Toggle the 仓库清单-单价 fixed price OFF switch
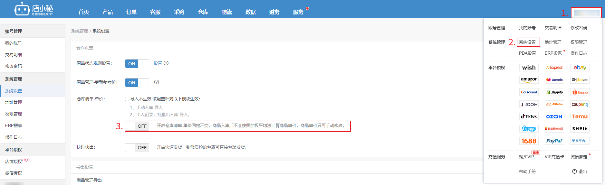Viewport: 605px width, 185px height. (x=137, y=126)
